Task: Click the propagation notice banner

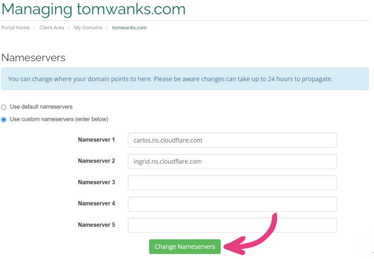Action: pyautogui.click(x=187, y=79)
